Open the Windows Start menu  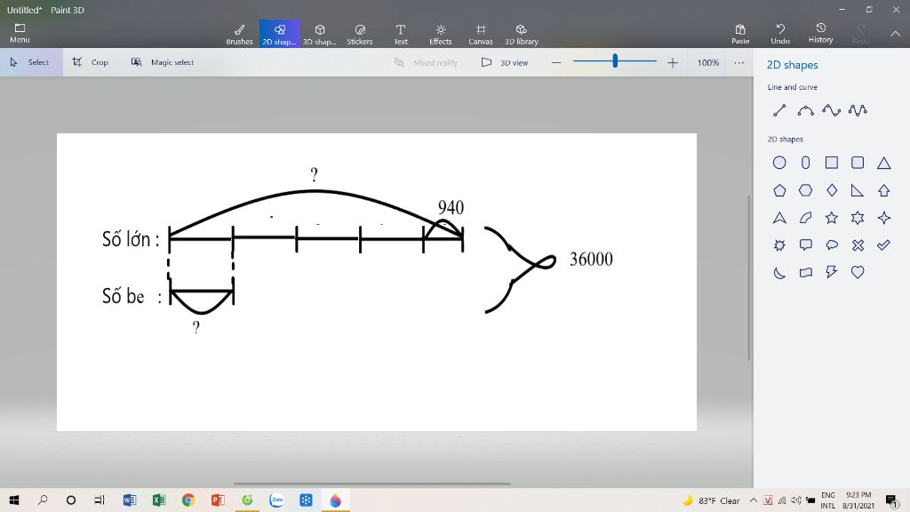[x=14, y=500]
